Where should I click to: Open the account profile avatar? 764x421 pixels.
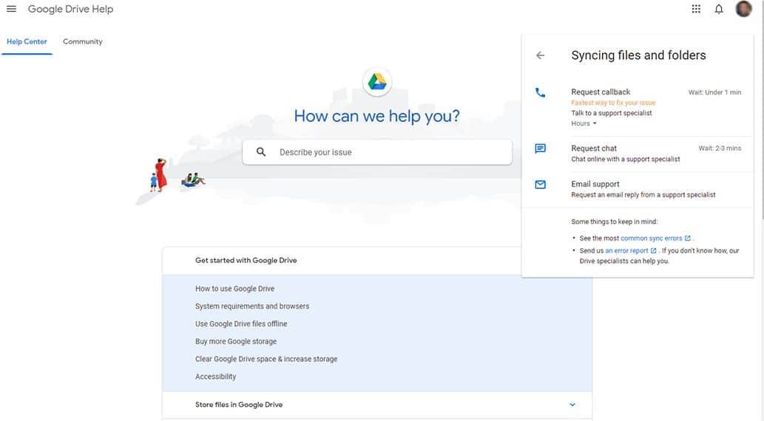743,9
